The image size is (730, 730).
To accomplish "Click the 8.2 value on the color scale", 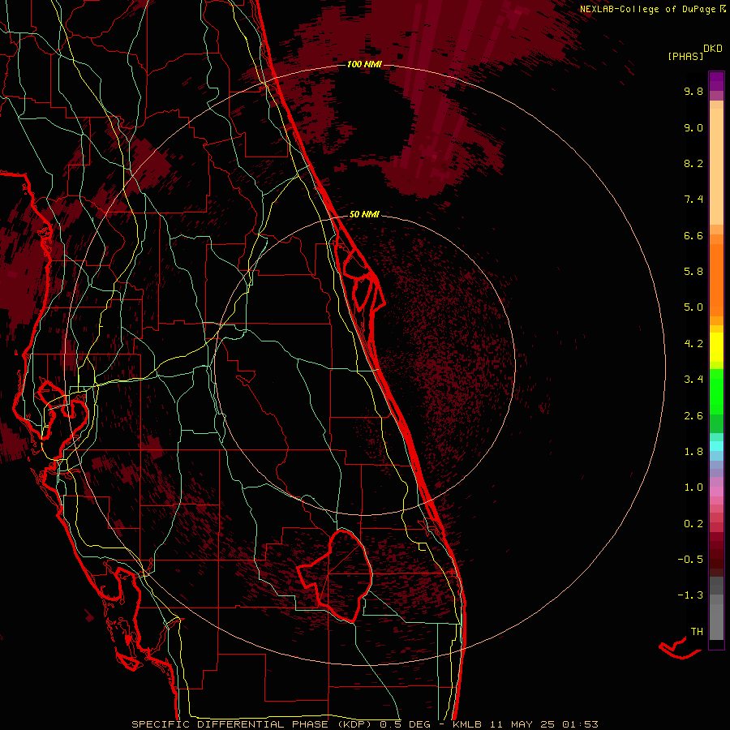I will point(693,163).
